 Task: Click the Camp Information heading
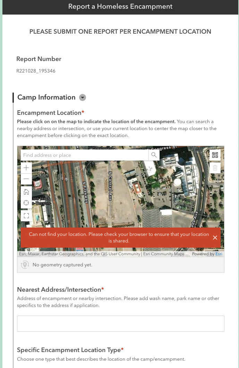(46, 97)
